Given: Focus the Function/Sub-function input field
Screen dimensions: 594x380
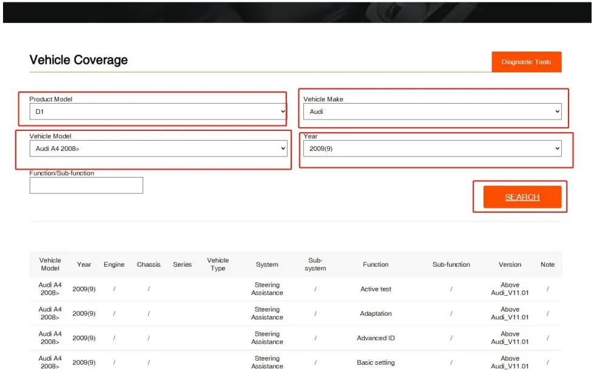Looking at the screenshot, I should (86, 185).
